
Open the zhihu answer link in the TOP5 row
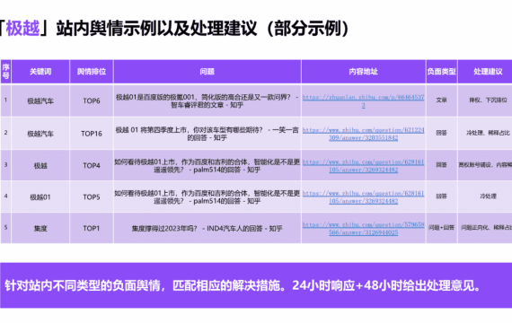(363, 197)
